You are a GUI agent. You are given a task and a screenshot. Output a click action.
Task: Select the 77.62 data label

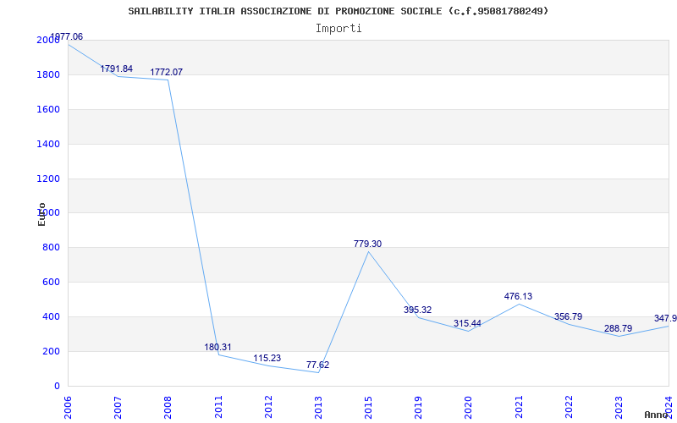[318, 365]
